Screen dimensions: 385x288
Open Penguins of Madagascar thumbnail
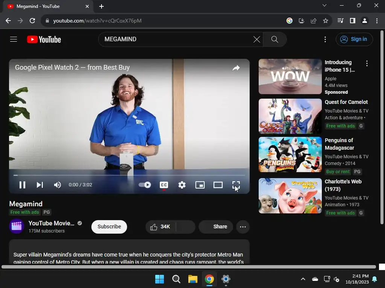pyautogui.click(x=290, y=154)
